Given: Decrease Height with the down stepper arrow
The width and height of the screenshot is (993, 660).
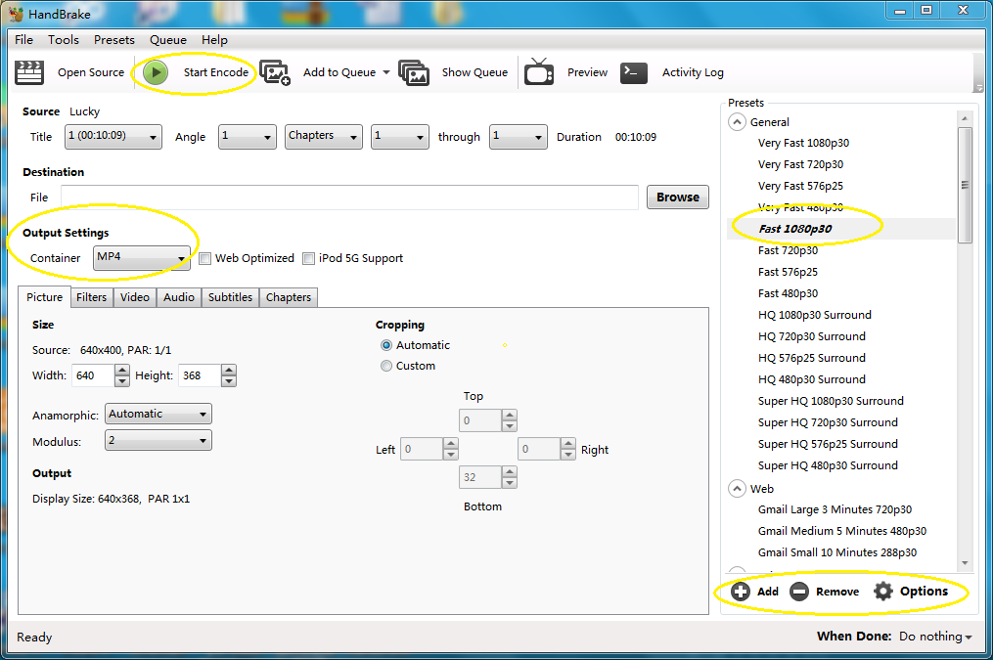Looking at the screenshot, I should [x=229, y=381].
